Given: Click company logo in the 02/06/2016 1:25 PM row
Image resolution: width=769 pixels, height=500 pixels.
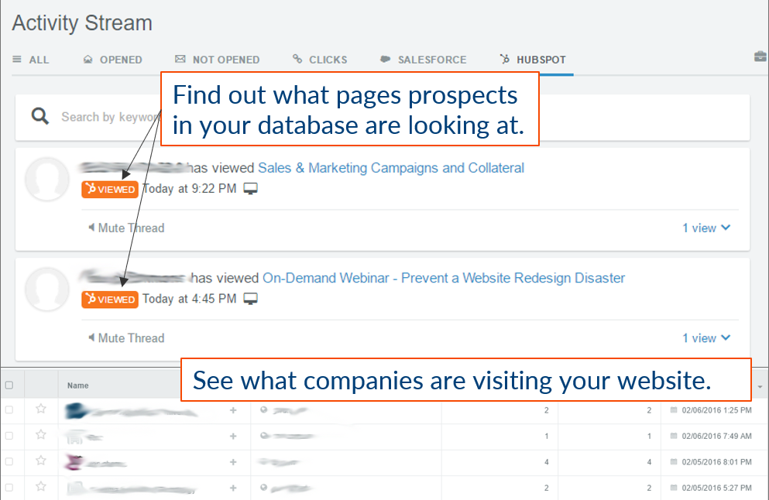Looking at the screenshot, I should [77, 411].
